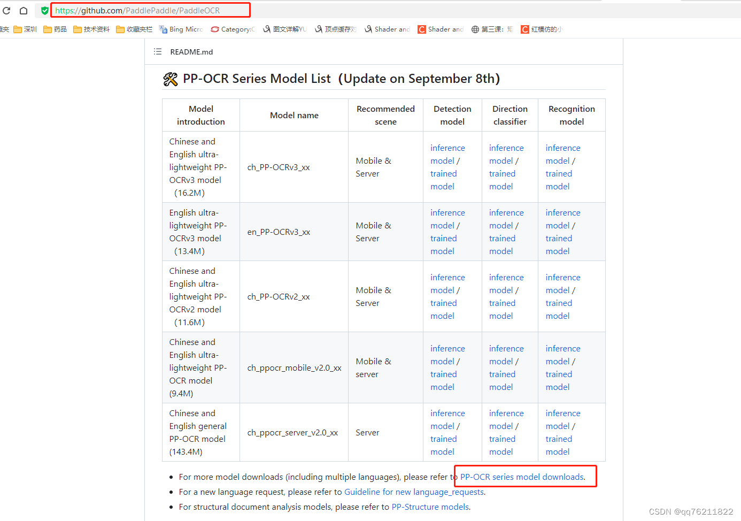Open ch_PP-OCRv3 recognition trained model link
The height and width of the screenshot is (521, 741).
click(x=559, y=180)
